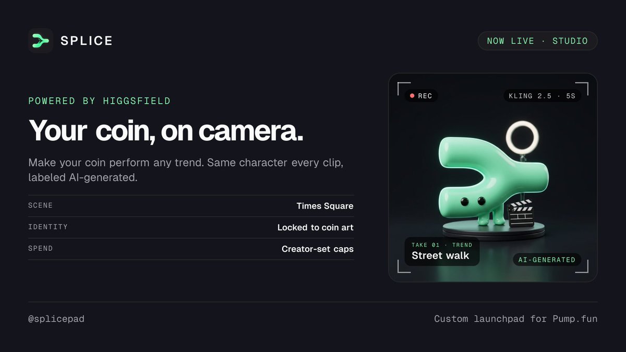Viewport: 626px width, 352px height.
Task: Click the green Splice logo icon
Action: (41, 41)
